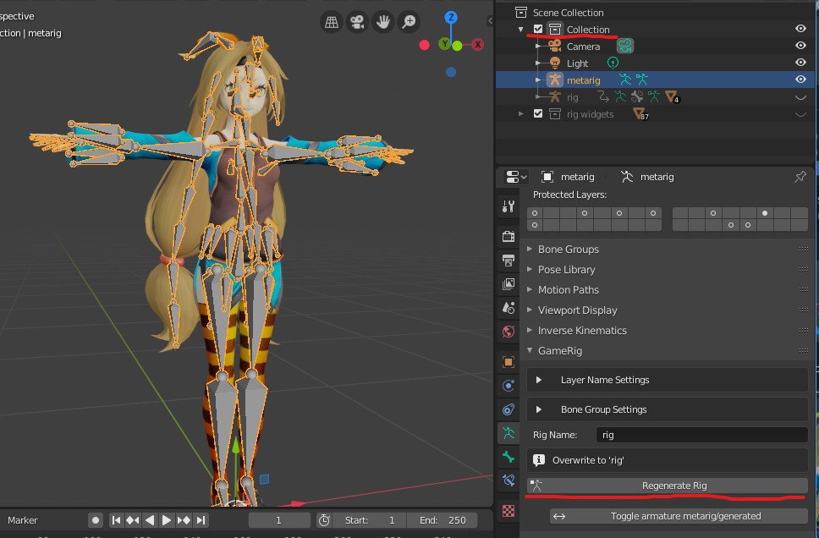Click the Z axis on the navigation gizmo

451,17
